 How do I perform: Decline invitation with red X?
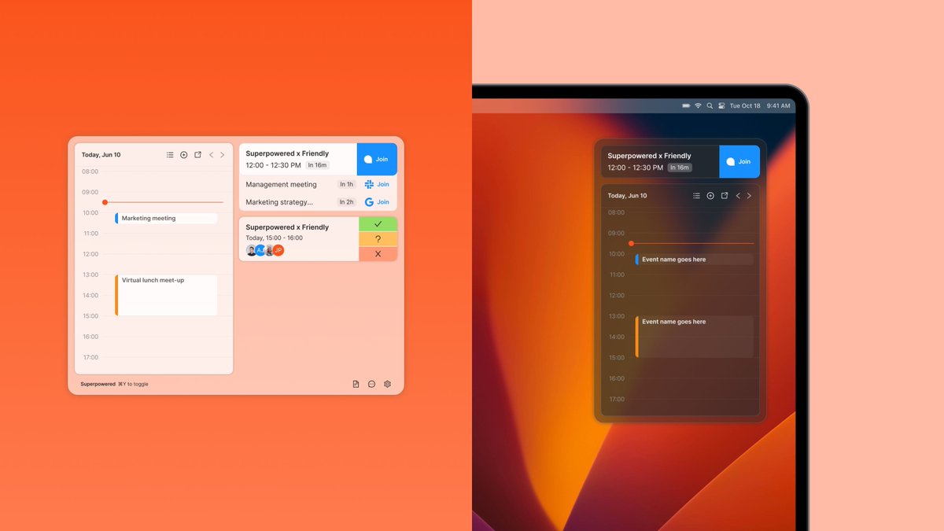[378, 253]
